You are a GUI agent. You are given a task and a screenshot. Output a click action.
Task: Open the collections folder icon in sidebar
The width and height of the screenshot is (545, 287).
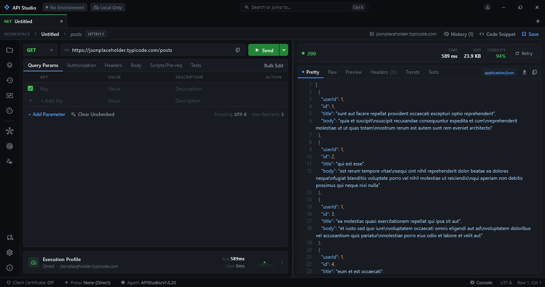pyautogui.click(x=10, y=50)
